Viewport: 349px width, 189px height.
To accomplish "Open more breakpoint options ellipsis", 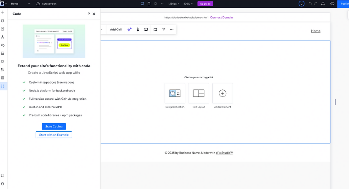I will click(x=162, y=4).
